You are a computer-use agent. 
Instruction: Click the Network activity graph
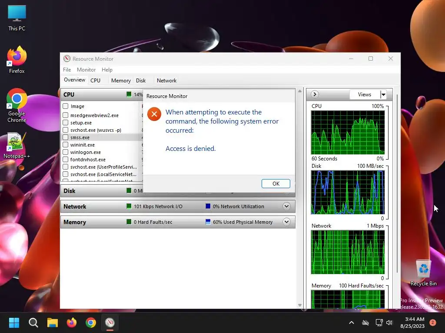tap(348, 252)
